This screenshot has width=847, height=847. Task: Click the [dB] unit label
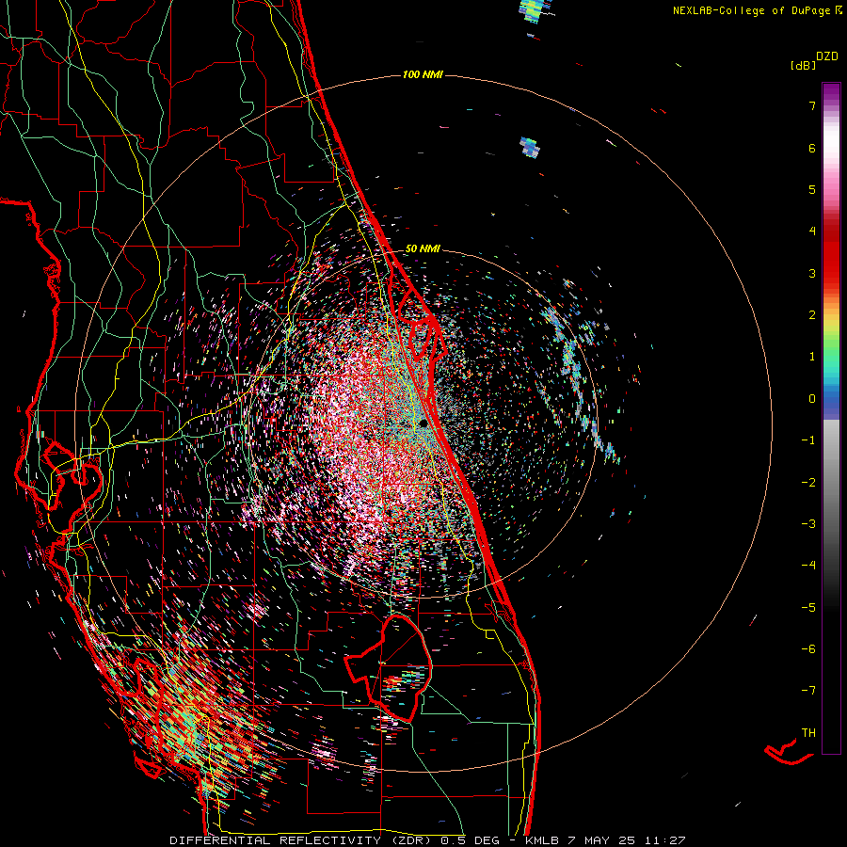[803, 66]
